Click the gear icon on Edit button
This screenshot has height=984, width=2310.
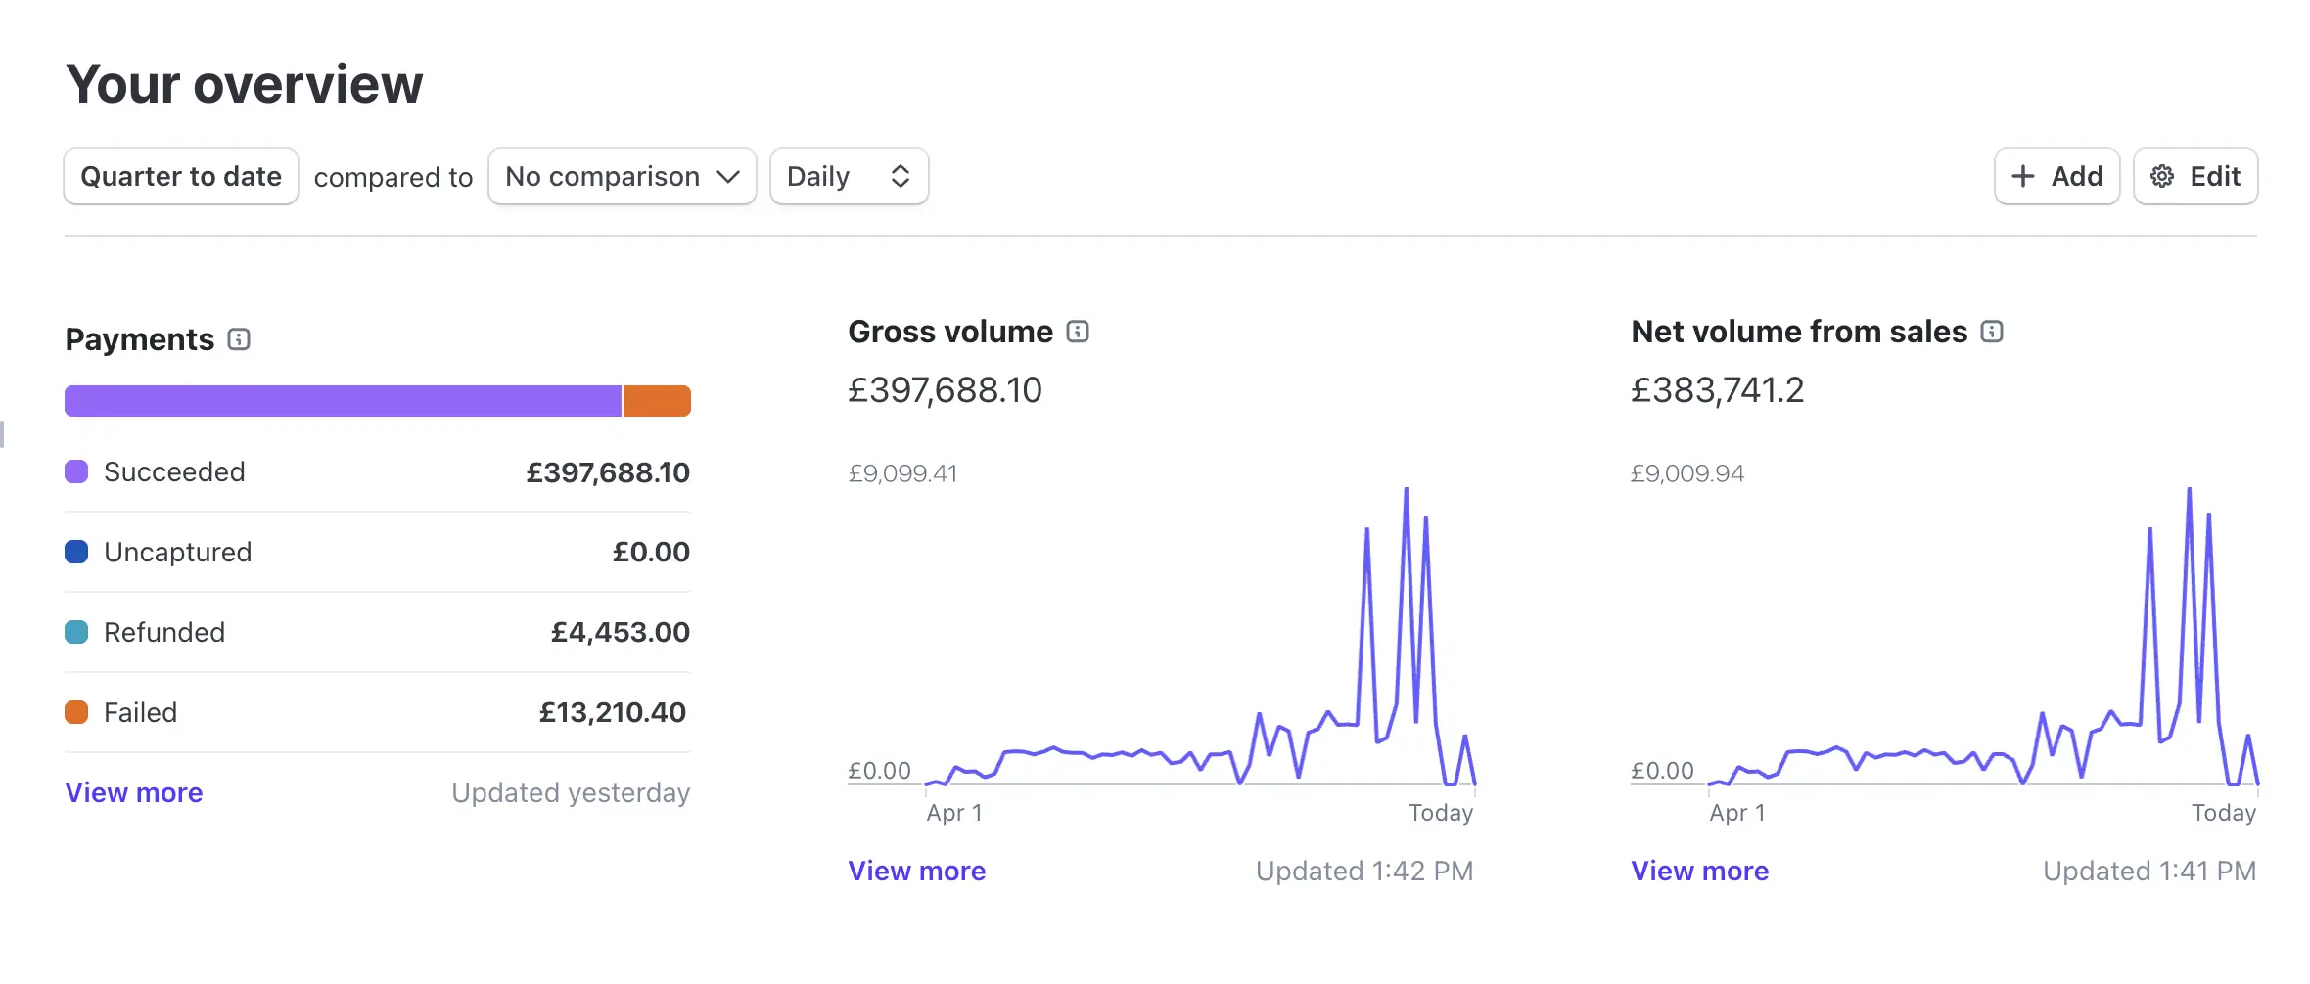coord(2162,176)
